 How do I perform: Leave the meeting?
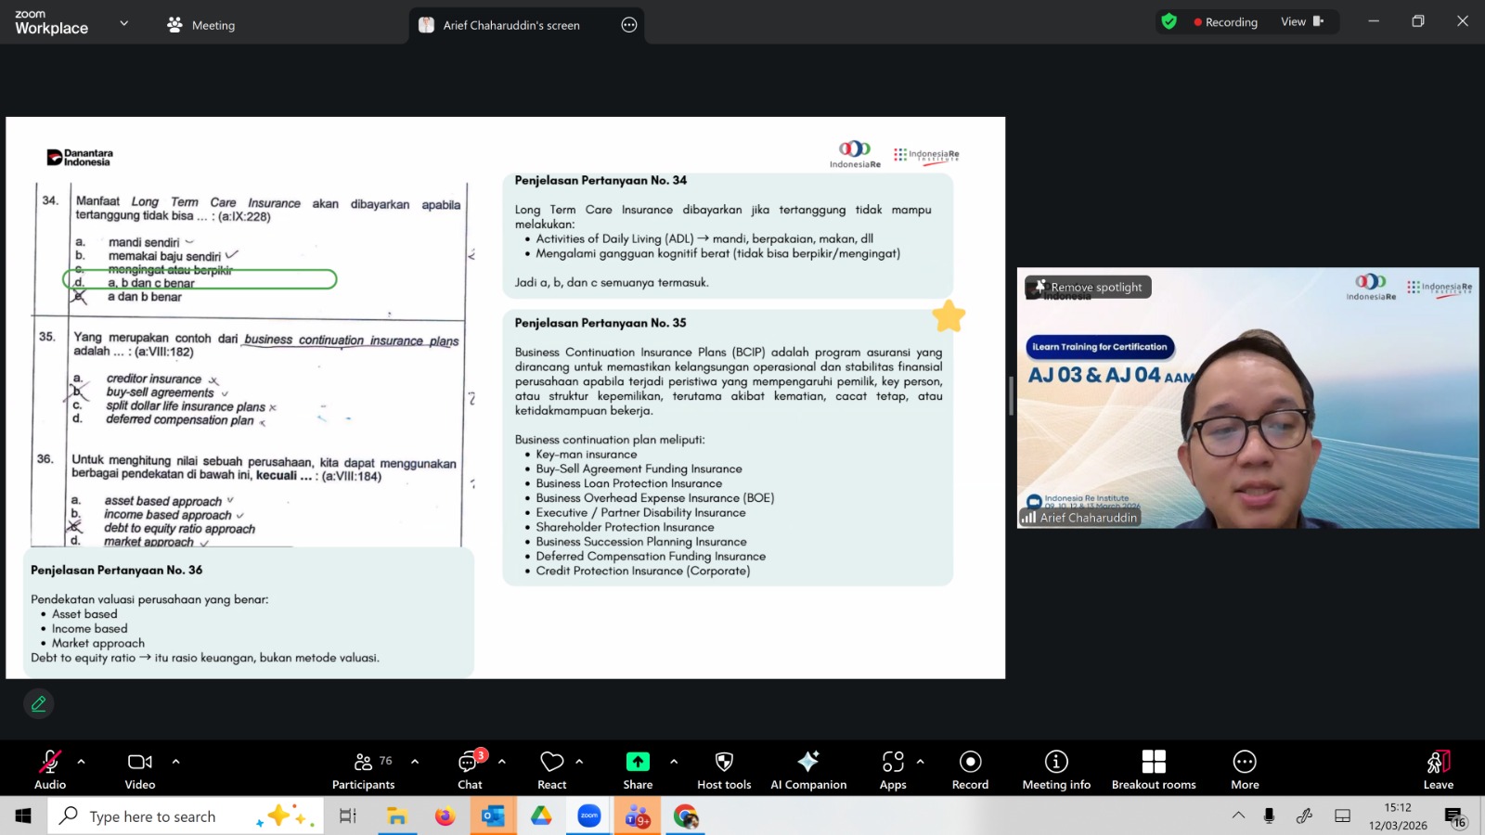(x=1438, y=769)
